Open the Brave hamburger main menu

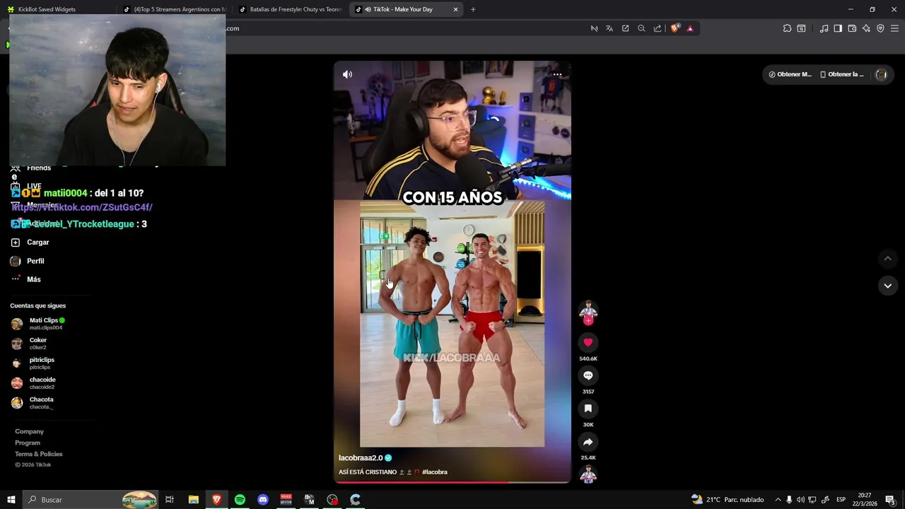coord(894,28)
